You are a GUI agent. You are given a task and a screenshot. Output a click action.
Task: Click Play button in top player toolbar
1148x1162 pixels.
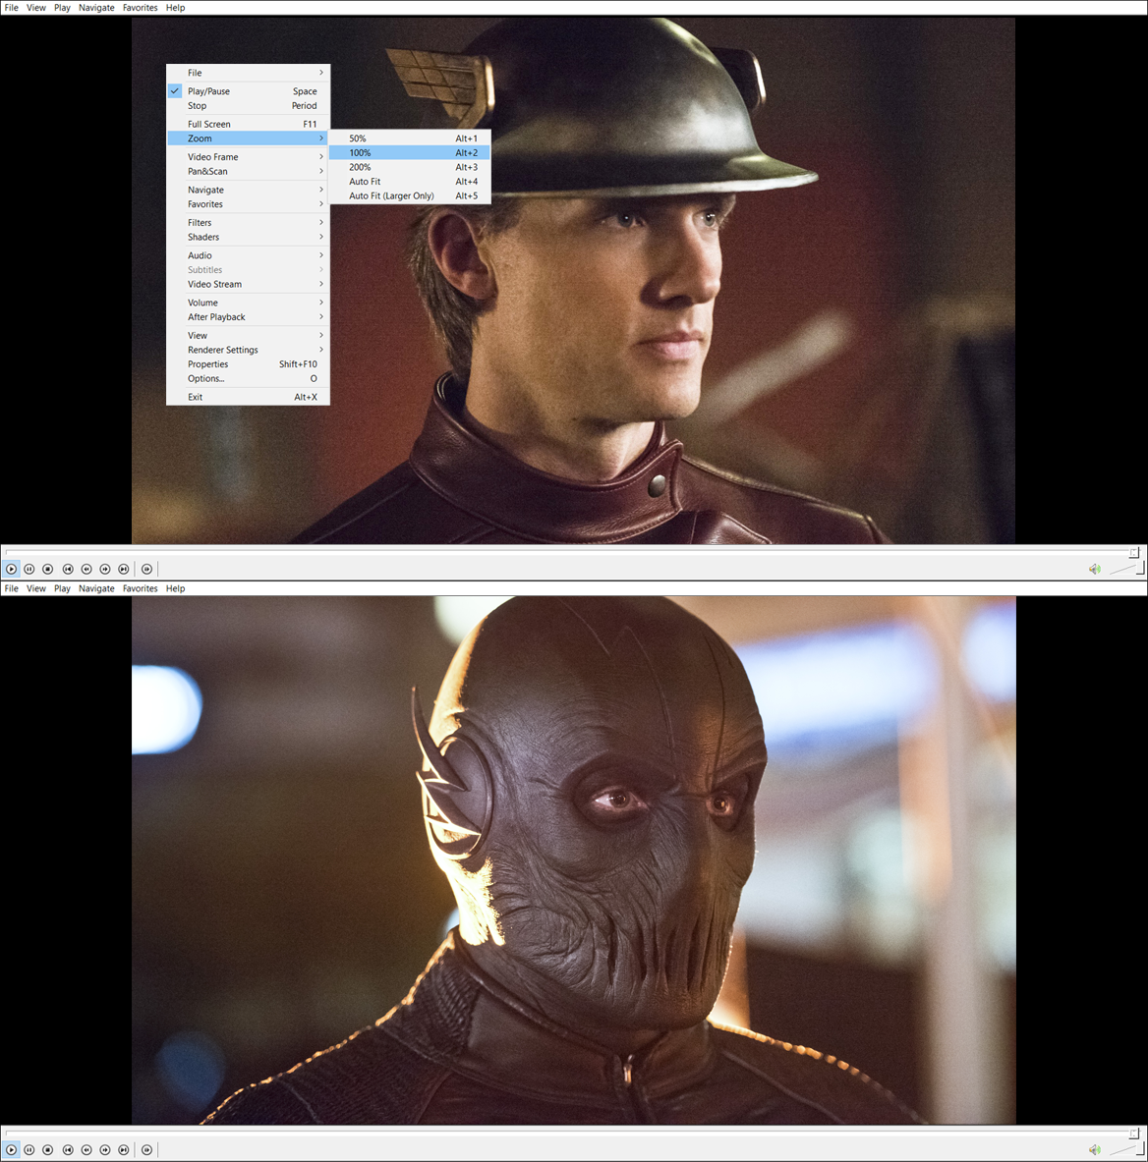(x=11, y=569)
